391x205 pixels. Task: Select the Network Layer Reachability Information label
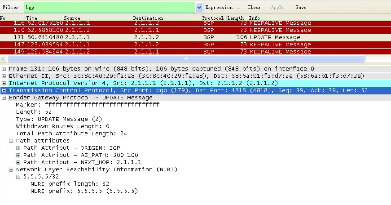coord(97,169)
